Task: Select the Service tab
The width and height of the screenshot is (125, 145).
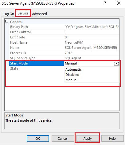Action: click(23, 13)
